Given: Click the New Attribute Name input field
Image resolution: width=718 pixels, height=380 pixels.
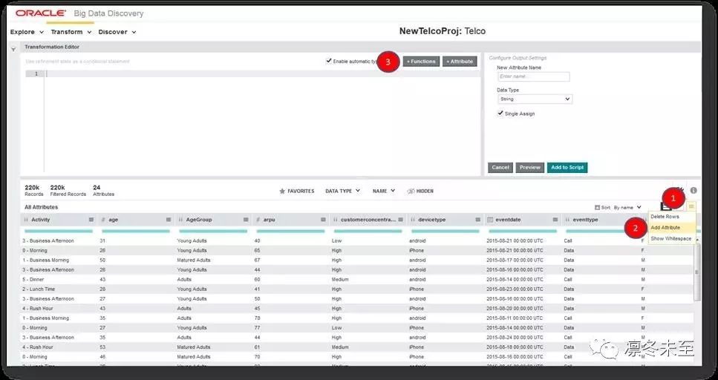Looking at the screenshot, I should click(534, 76).
